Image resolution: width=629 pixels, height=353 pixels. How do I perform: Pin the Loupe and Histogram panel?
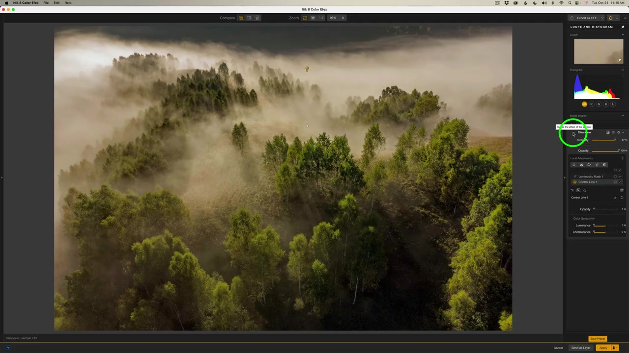(x=623, y=27)
